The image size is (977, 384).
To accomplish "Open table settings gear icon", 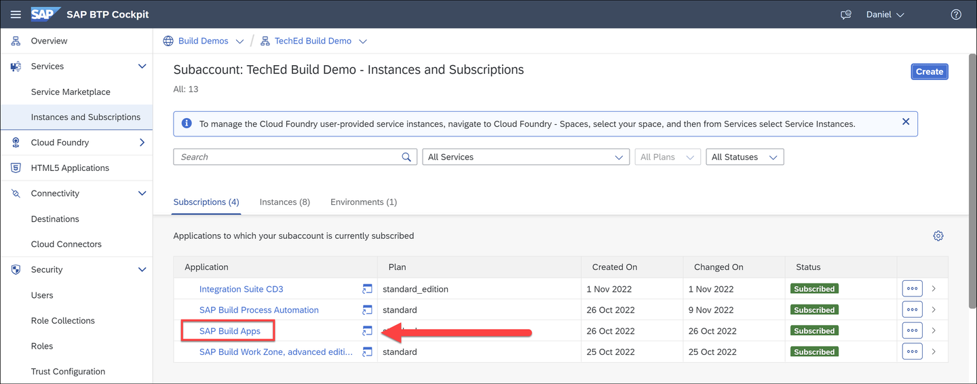I will click(x=938, y=235).
